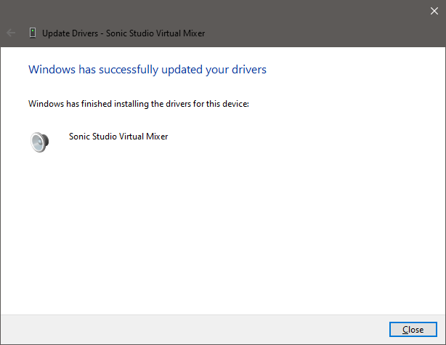Click the device icon beside Update Drivers
Screen dimensions: 446x345
click(33, 33)
